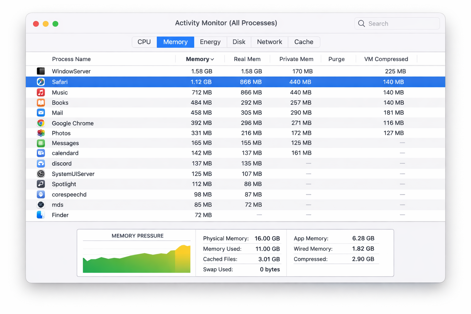Select the calendard process name
Screen dimensions: 471x314
click(65, 153)
